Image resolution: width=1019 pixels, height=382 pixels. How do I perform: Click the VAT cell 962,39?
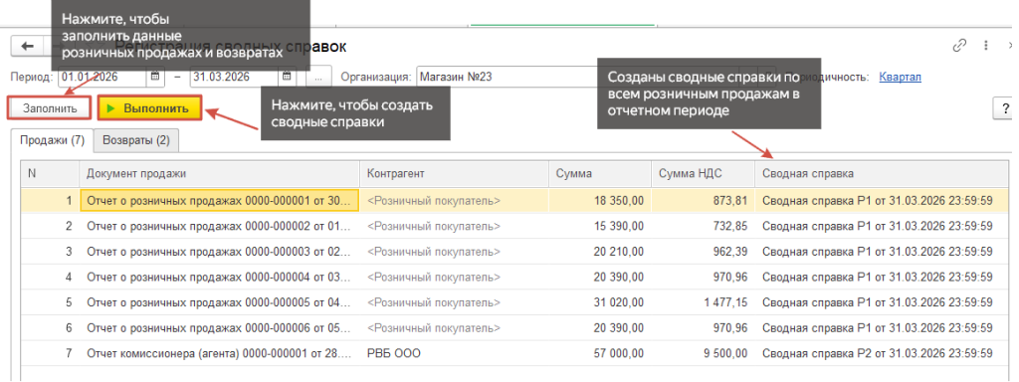(703, 252)
